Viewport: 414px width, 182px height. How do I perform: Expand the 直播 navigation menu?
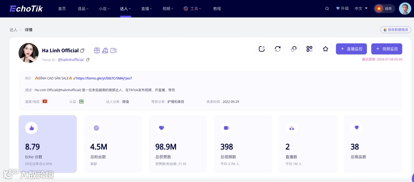[146, 9]
